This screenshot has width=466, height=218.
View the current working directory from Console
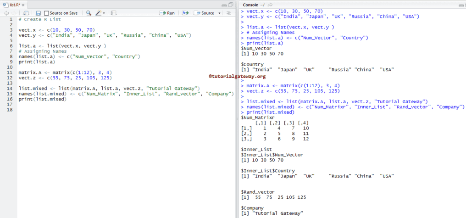(270, 5)
